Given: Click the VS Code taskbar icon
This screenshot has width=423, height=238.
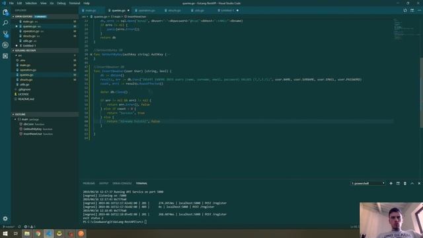Looking at the screenshot, I should pos(48,233).
